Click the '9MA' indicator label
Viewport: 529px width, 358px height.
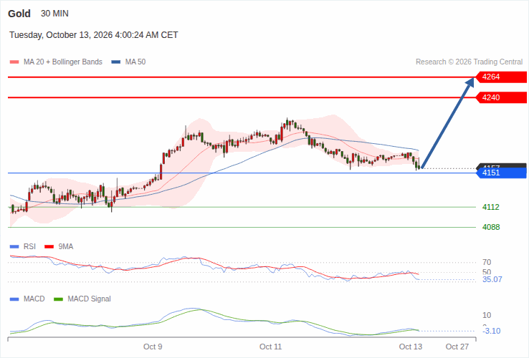click(65, 247)
